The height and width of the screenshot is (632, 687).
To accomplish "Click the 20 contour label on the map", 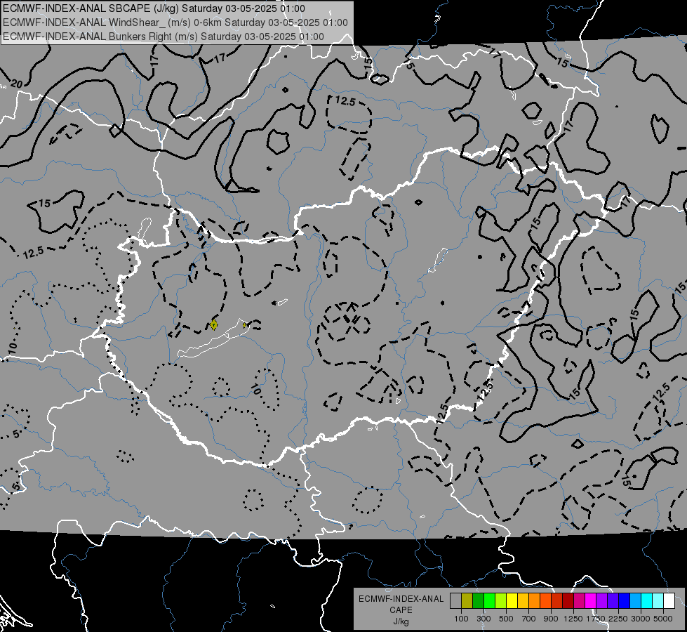I will pos(17,84).
